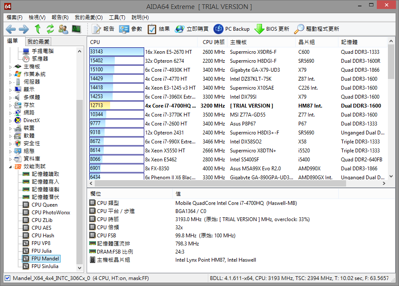Sort by the 晶片組 column header

point(317,42)
